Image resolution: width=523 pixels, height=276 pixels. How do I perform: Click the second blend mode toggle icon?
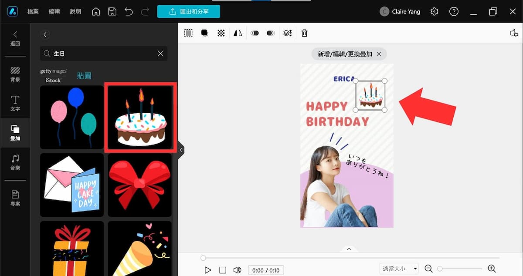[271, 33]
